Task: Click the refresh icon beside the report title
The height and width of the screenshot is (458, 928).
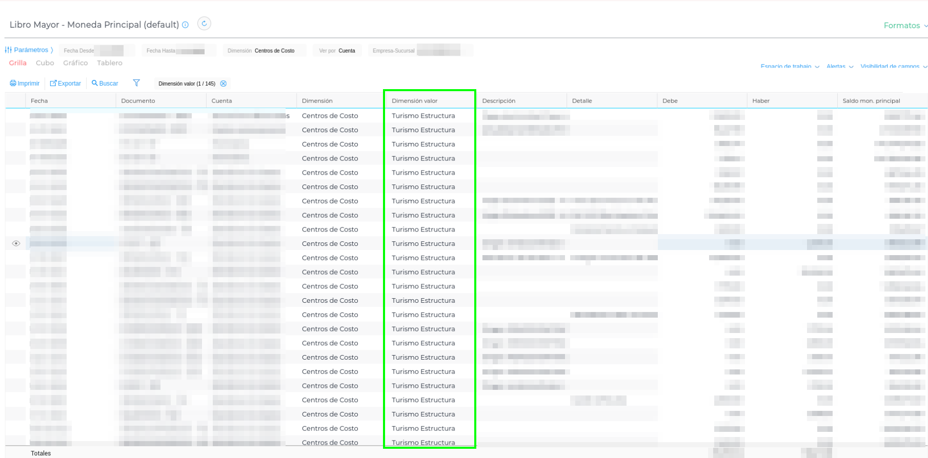Action: point(204,24)
